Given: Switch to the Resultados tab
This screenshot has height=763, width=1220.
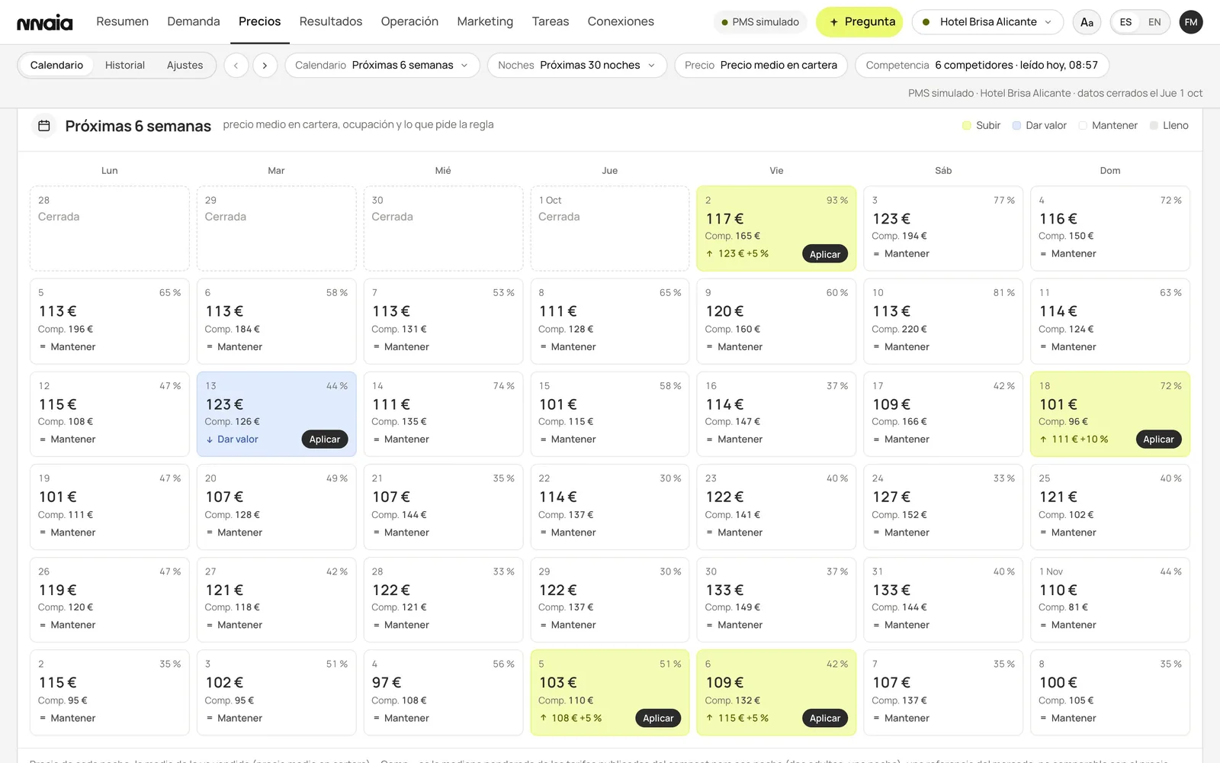Looking at the screenshot, I should click(x=331, y=21).
